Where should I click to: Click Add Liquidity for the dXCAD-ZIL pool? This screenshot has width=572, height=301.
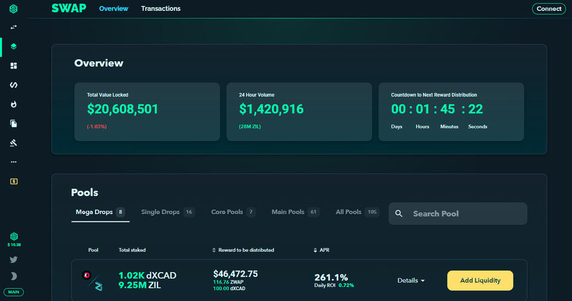480,280
